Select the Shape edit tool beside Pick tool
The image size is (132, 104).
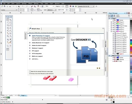(10, 20)
